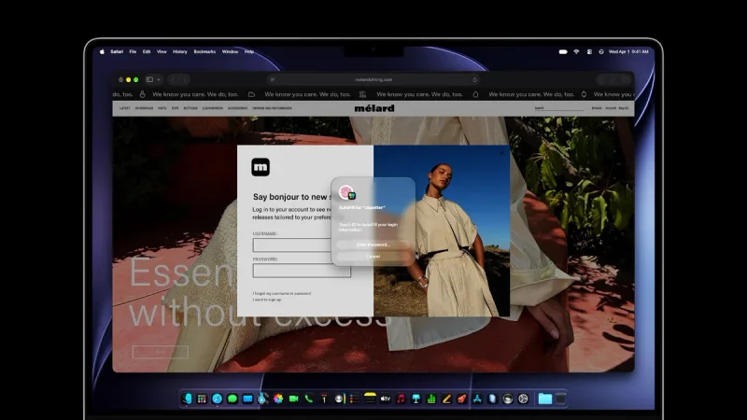Open the Safari menu
The image size is (747, 420).
coord(117,51)
